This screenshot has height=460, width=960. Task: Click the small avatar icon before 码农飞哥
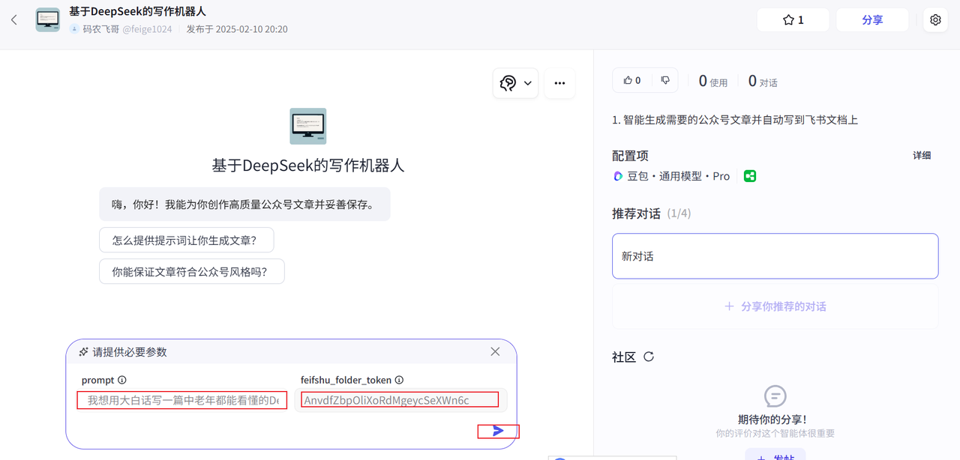click(x=74, y=29)
